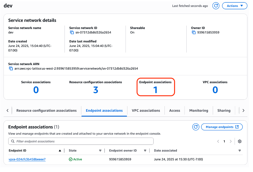Sort by State column
Screen dimensions: 253x172
[100, 151]
